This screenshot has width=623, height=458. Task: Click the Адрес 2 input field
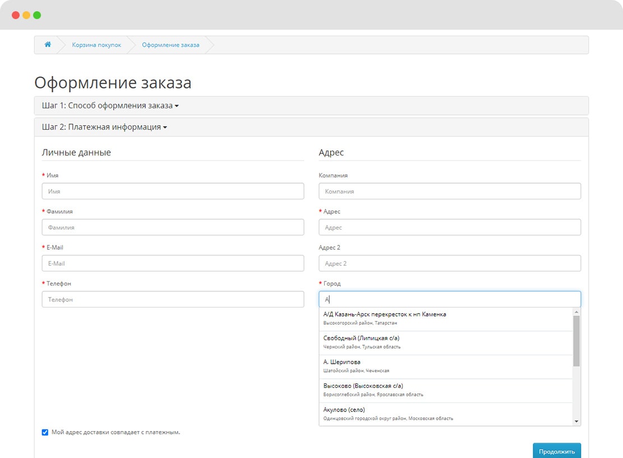click(450, 263)
